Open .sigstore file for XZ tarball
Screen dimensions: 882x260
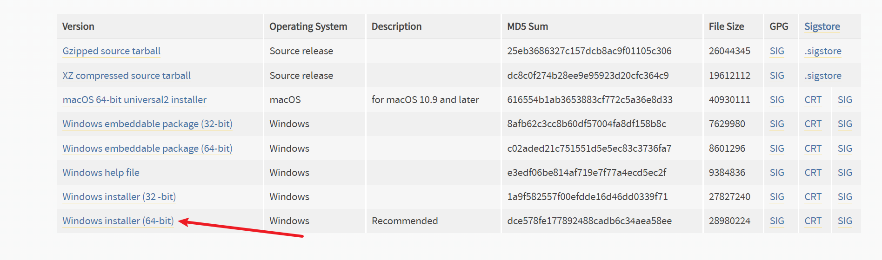(x=823, y=76)
